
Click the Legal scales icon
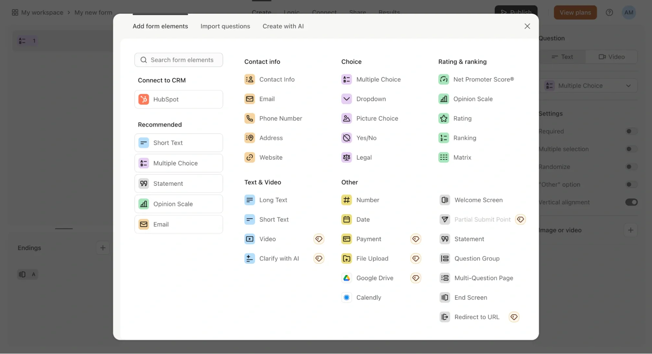346,157
